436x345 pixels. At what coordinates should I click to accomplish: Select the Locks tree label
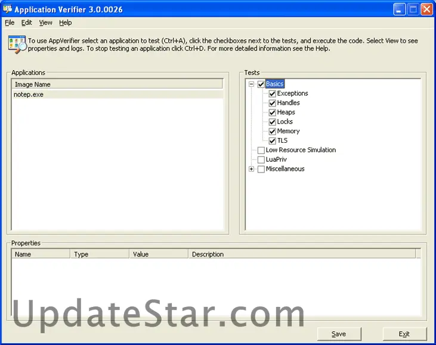pos(285,122)
